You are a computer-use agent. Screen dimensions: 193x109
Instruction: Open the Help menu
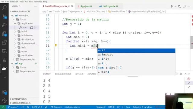(x=45, y=2)
